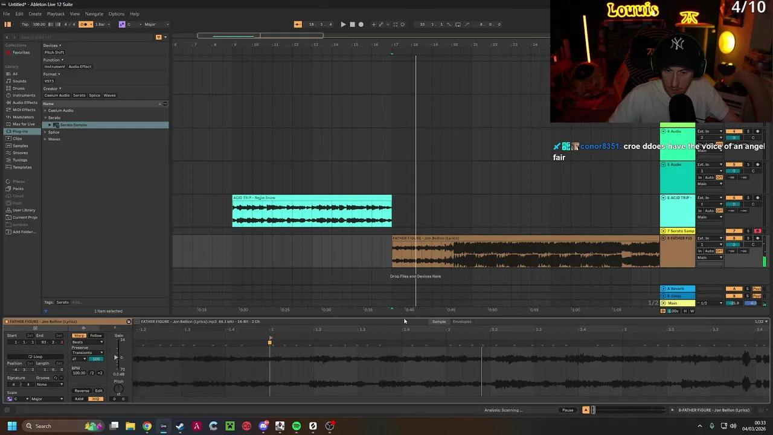This screenshot has height=435, width=773.
Task: Toggle the HiQ button
Action: click(x=95, y=399)
